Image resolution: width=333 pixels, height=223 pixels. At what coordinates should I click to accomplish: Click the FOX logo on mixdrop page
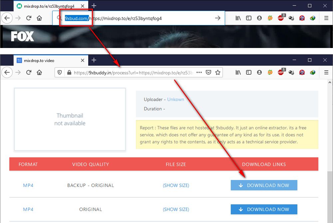(x=22, y=36)
